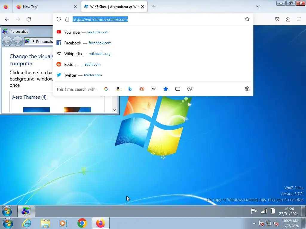Click Personalize breadcrumb in address box
The width and height of the screenshot is (306, 229).
(x=44, y=41)
